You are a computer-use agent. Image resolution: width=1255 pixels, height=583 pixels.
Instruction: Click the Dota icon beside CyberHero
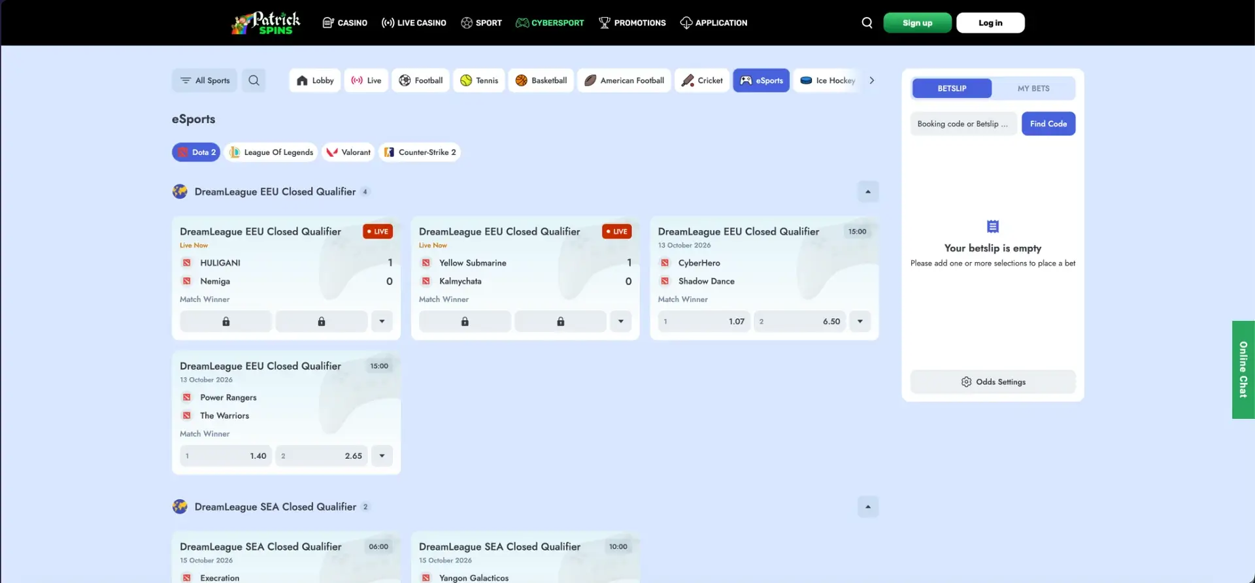click(665, 263)
